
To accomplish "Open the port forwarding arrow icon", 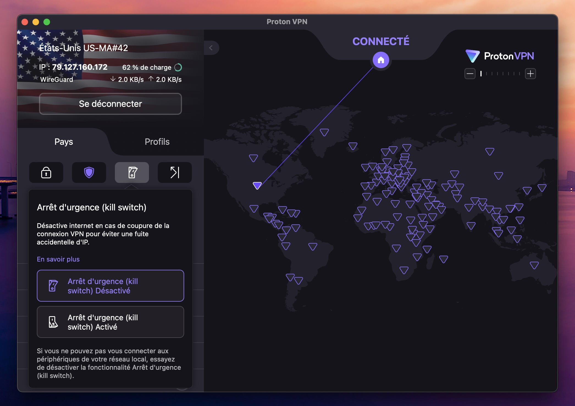I will pyautogui.click(x=175, y=173).
